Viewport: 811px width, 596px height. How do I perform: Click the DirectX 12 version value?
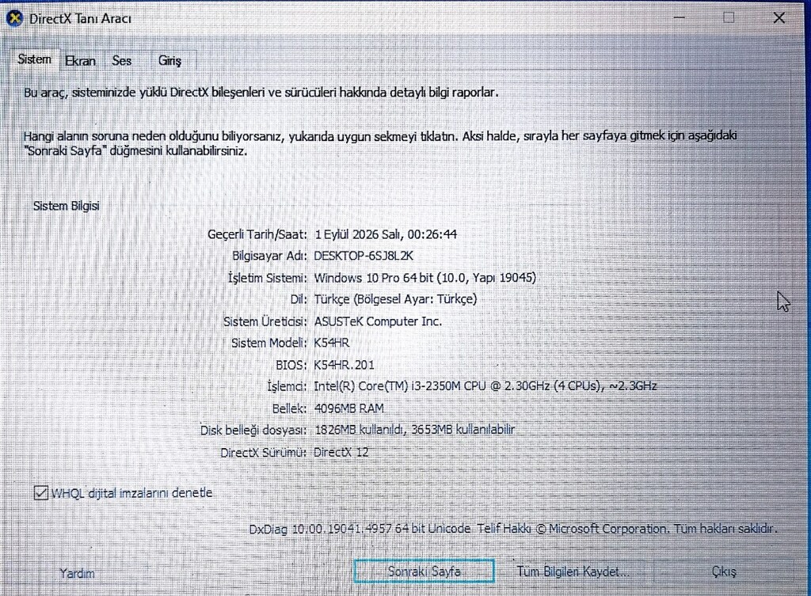pyautogui.click(x=341, y=452)
